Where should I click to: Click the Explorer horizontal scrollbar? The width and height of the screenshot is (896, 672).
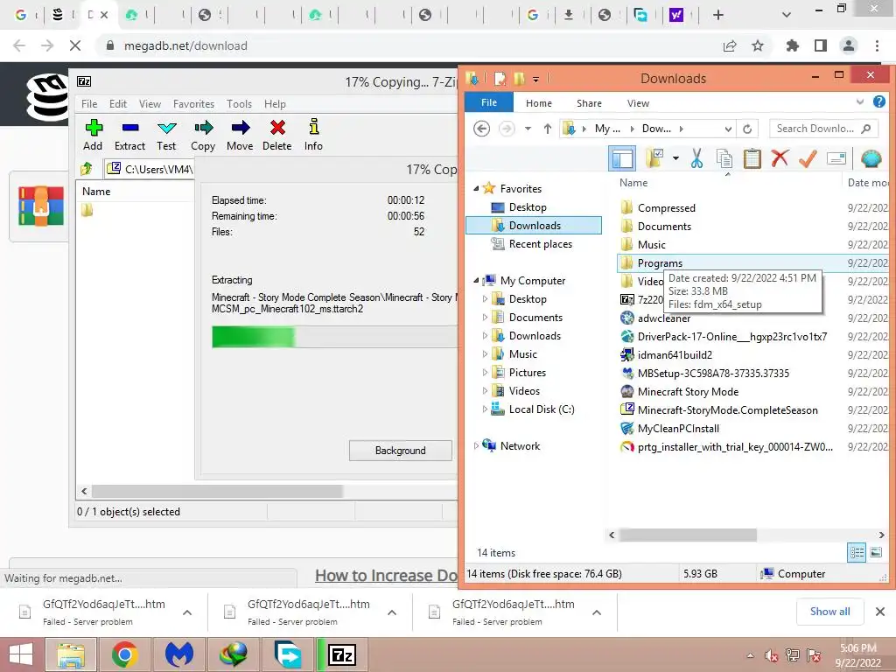click(688, 535)
